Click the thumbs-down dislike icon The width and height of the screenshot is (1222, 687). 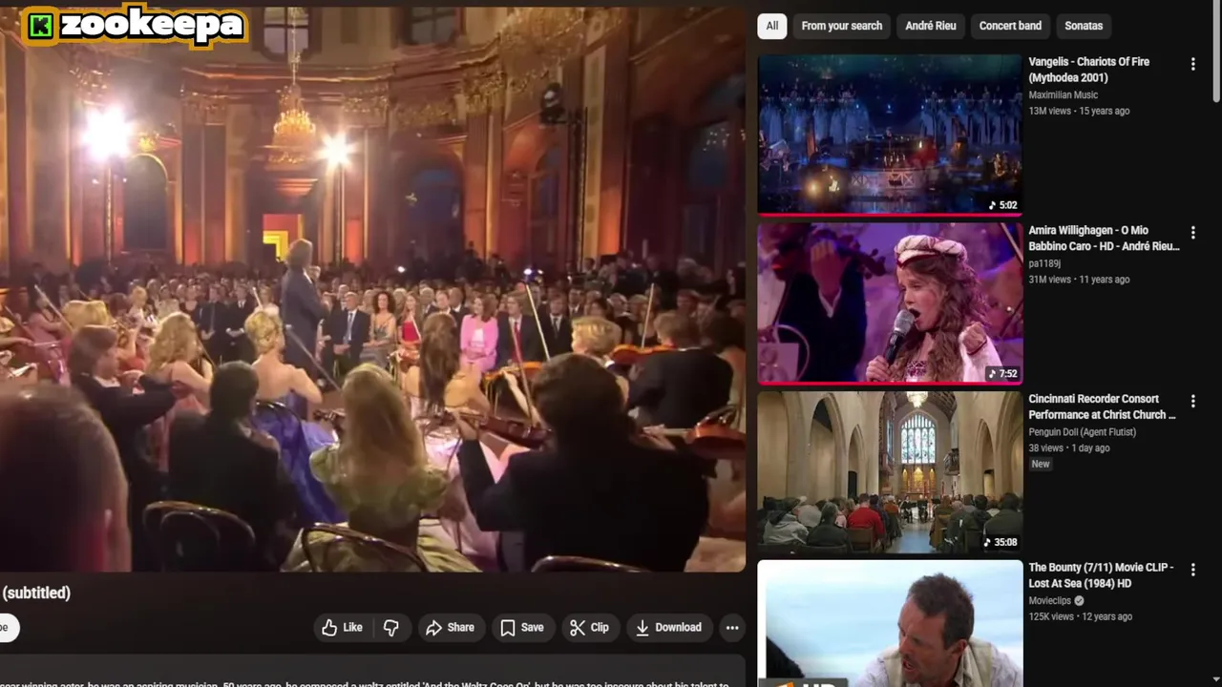(391, 627)
